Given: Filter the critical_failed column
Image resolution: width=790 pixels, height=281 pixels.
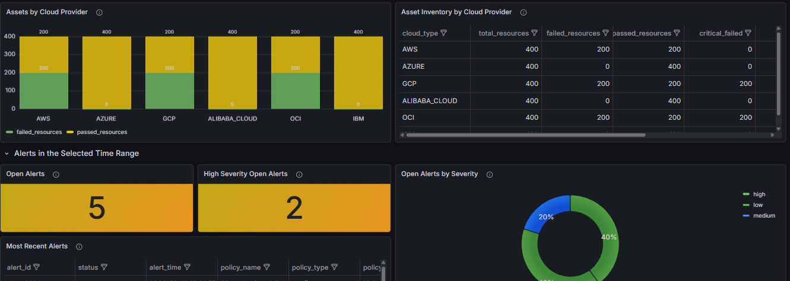Looking at the screenshot, I should pyautogui.click(x=748, y=33).
